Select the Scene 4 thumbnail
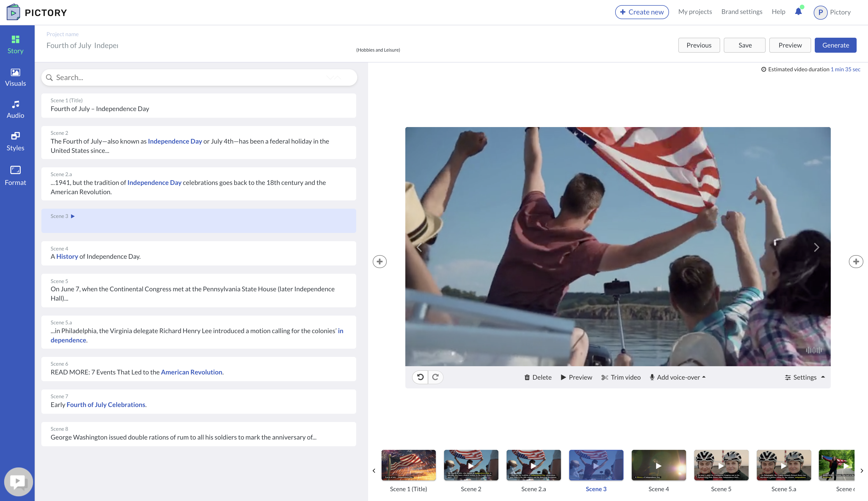The width and height of the screenshot is (868, 501). (658, 465)
